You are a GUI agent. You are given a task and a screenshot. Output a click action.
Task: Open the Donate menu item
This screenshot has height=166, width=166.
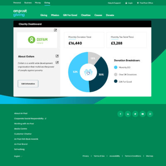coord(110,15)
